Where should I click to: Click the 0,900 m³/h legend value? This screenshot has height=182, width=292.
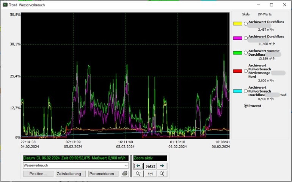click(266, 99)
